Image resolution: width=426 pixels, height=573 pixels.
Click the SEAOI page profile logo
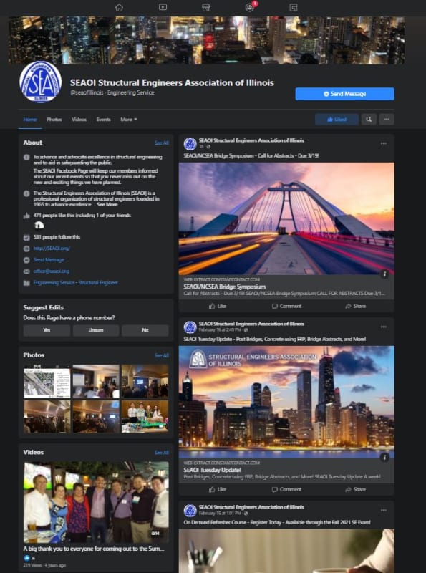pos(40,82)
